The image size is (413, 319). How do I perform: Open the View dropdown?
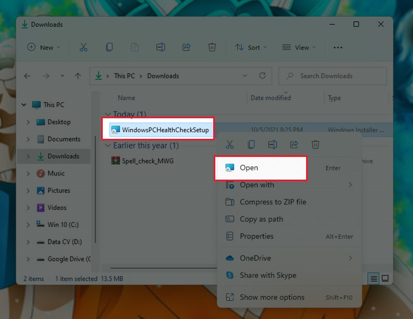299,47
